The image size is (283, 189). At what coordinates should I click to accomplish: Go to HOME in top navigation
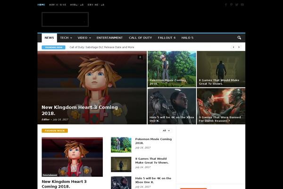point(42,5)
